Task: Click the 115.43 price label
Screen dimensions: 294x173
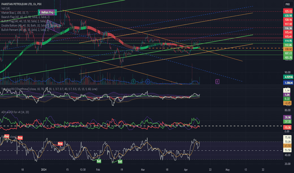Action: pyautogui.click(x=288, y=32)
